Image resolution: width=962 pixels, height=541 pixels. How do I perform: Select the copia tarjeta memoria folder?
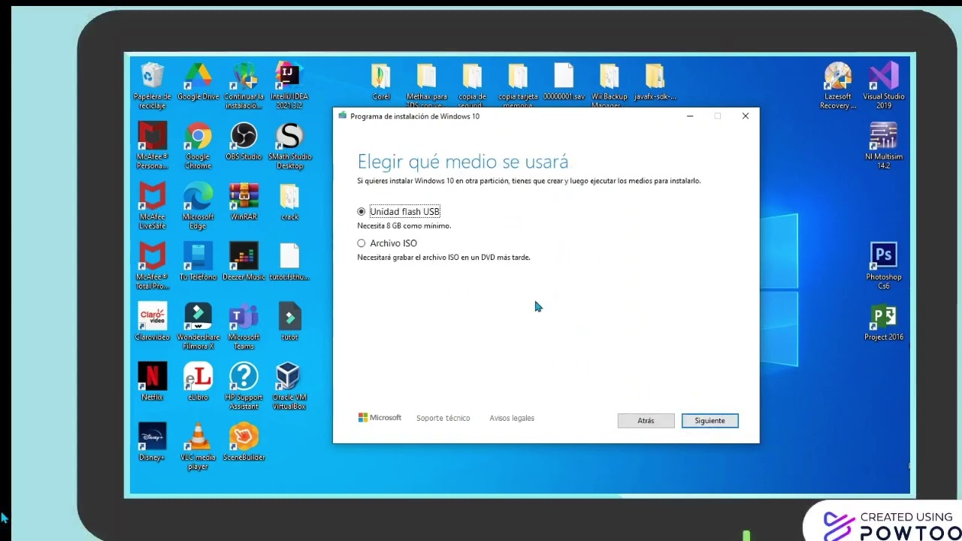click(x=518, y=76)
